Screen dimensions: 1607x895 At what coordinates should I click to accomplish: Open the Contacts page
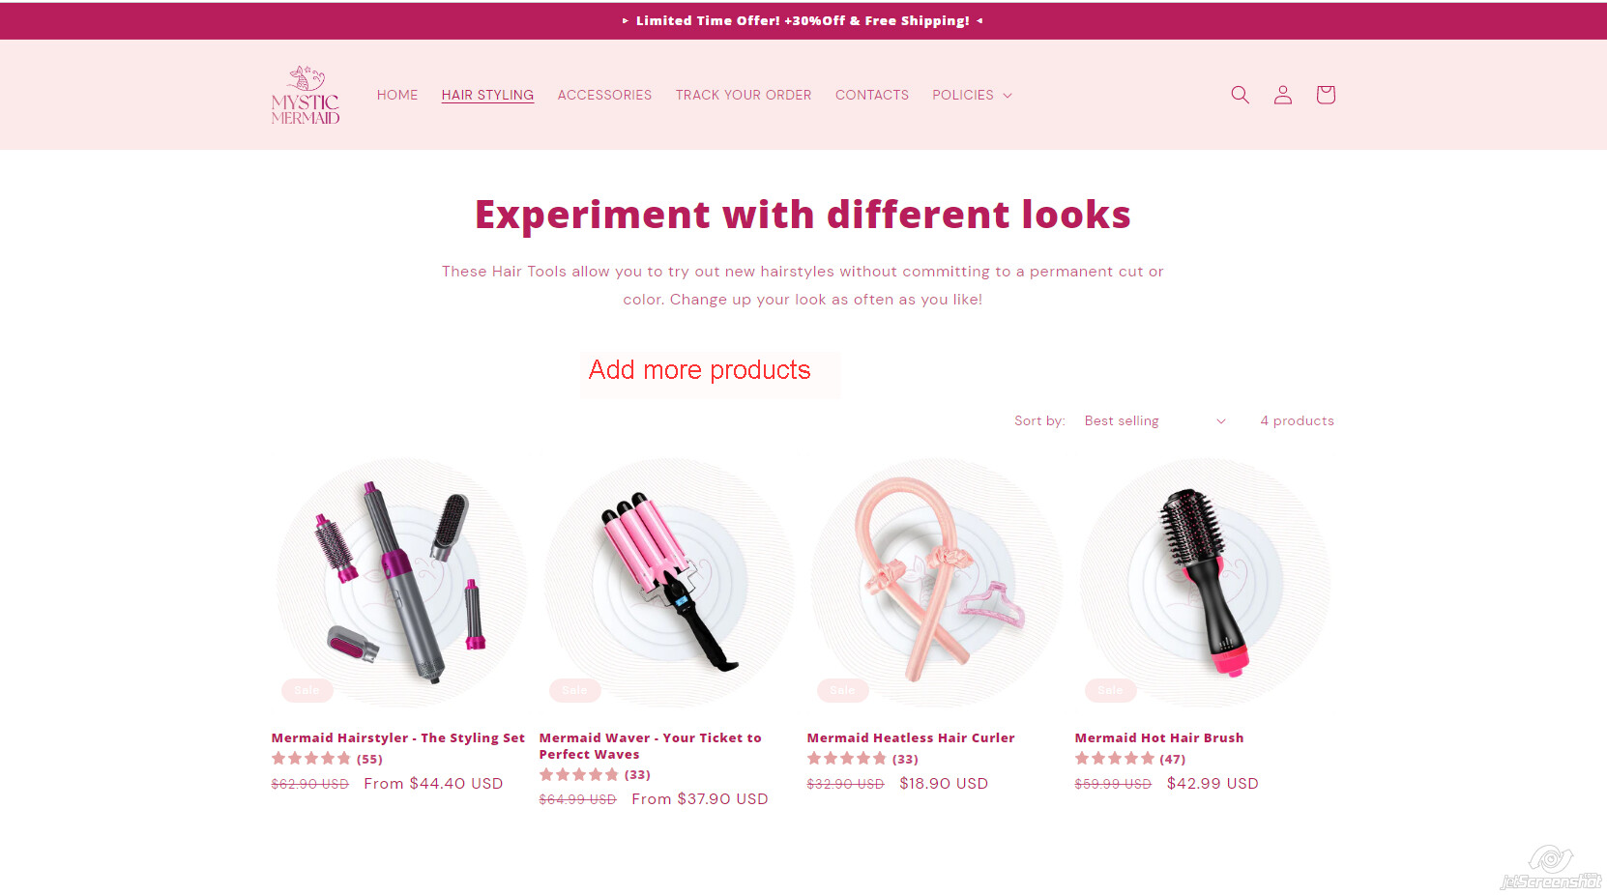[x=872, y=95]
